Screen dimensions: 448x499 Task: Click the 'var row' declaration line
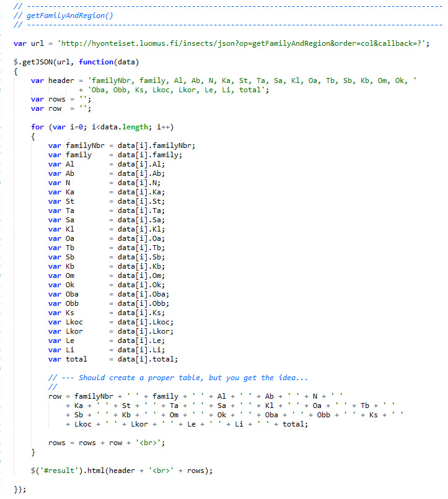pyautogui.click(x=61, y=108)
